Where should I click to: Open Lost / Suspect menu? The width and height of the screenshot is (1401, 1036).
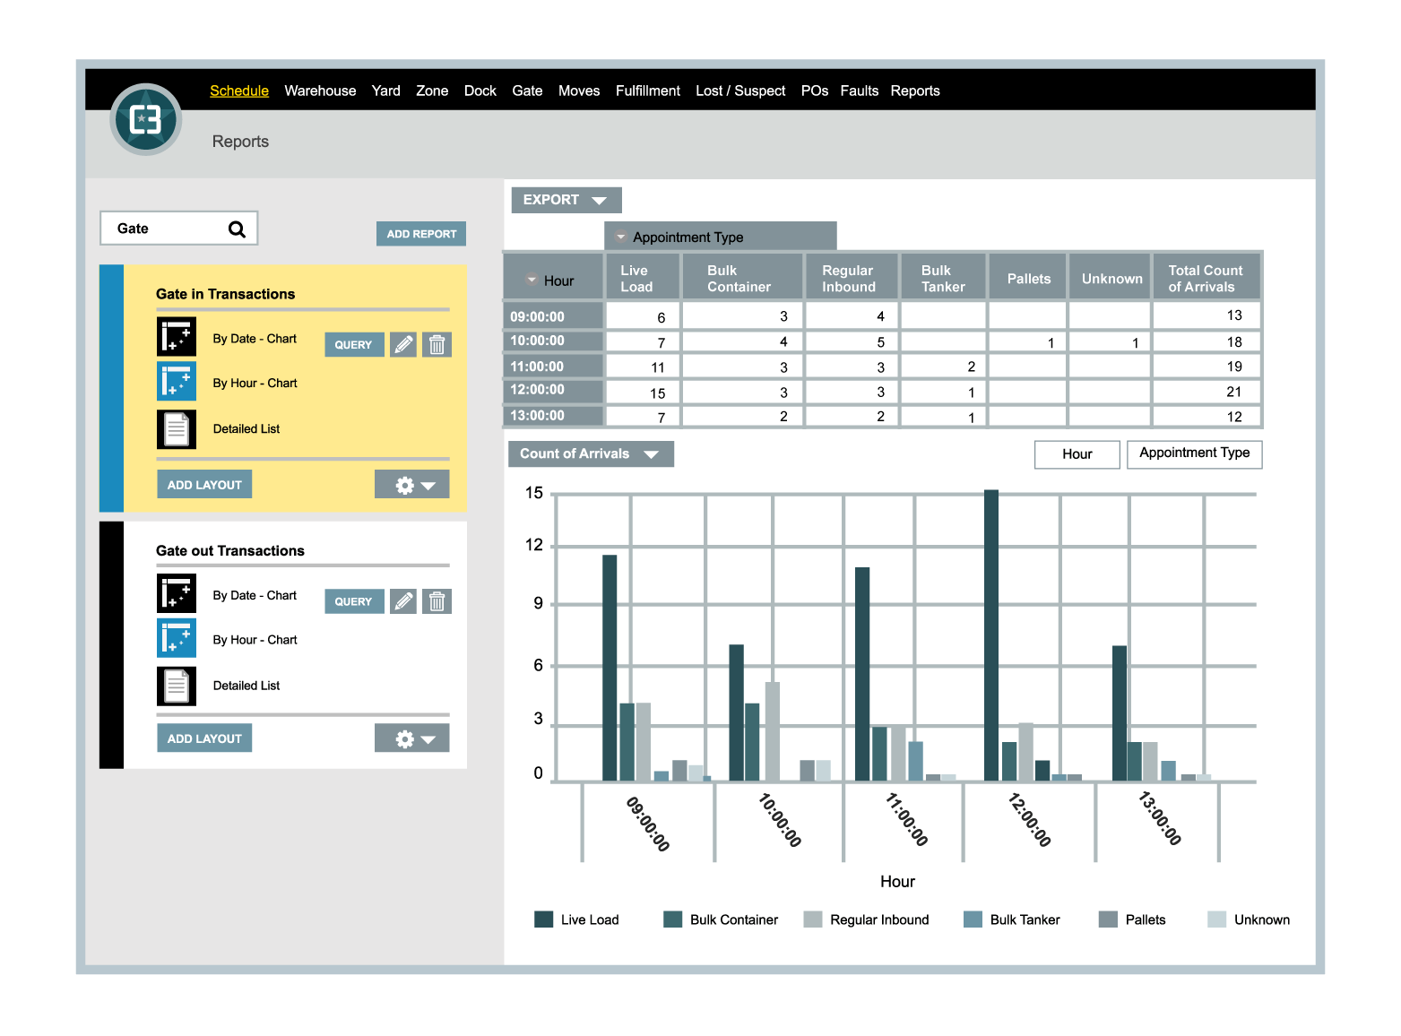click(740, 91)
